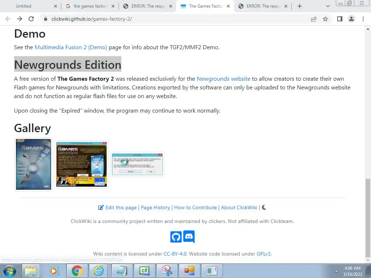Open the browser side panel
The height and width of the screenshot is (278, 371).
click(x=340, y=19)
